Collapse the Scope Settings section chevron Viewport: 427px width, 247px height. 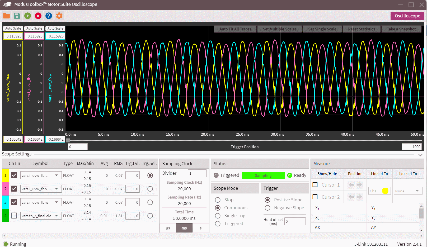[x=420, y=155]
